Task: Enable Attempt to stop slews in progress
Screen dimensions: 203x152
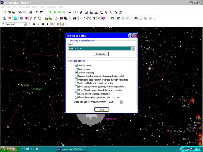Action: tap(76, 80)
